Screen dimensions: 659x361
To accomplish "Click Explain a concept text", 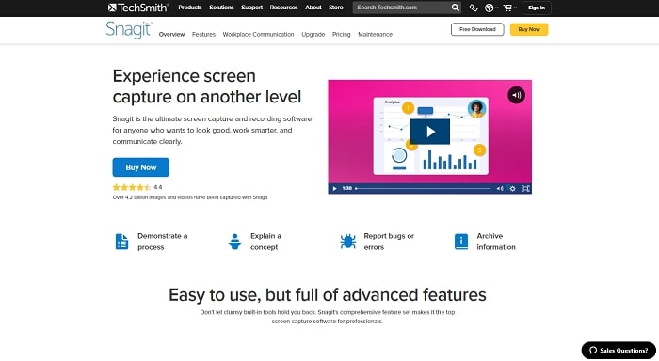I will [265, 242].
